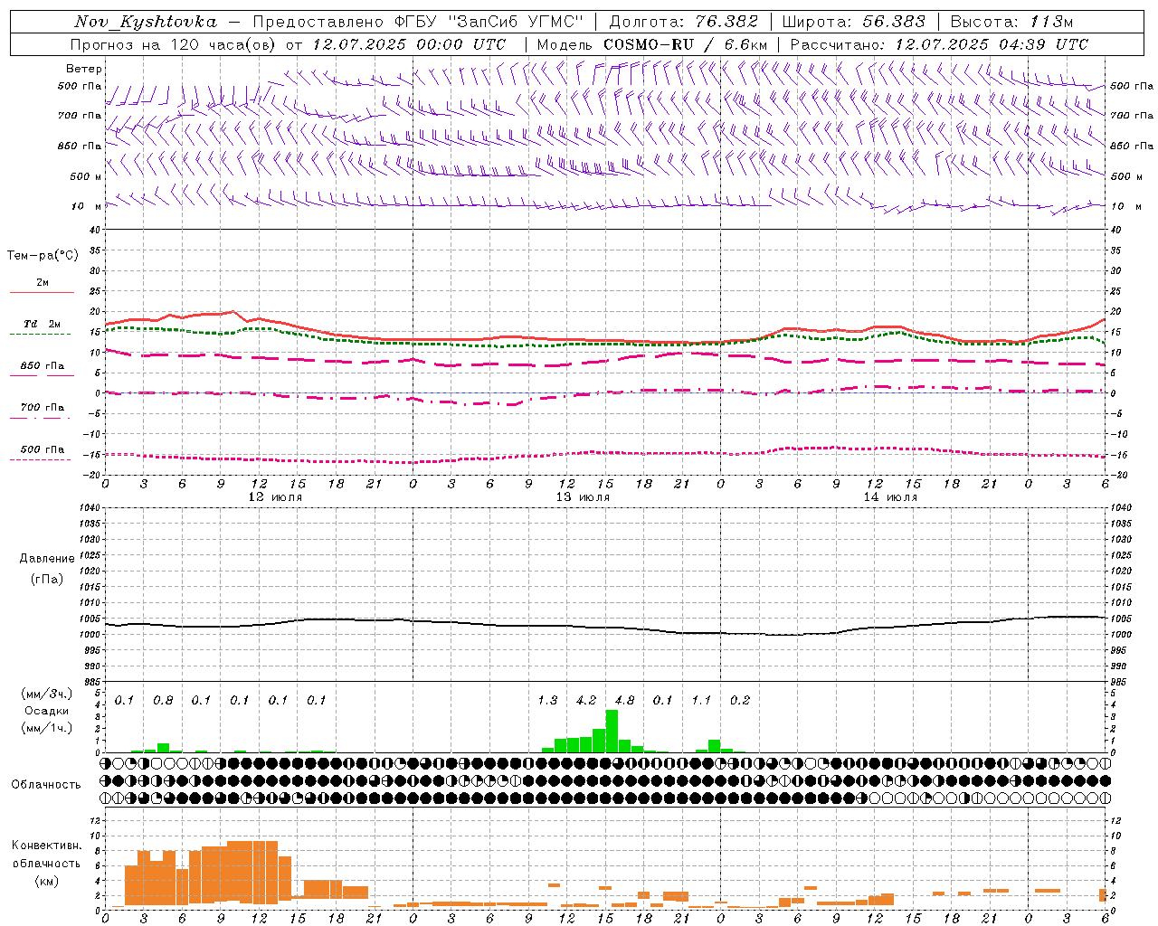Click the 4.8 precipitation total
This screenshot has width=1158, height=926.
(x=624, y=701)
